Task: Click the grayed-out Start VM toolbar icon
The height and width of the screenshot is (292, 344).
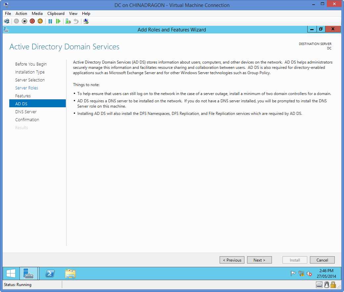Action: pos(17,21)
